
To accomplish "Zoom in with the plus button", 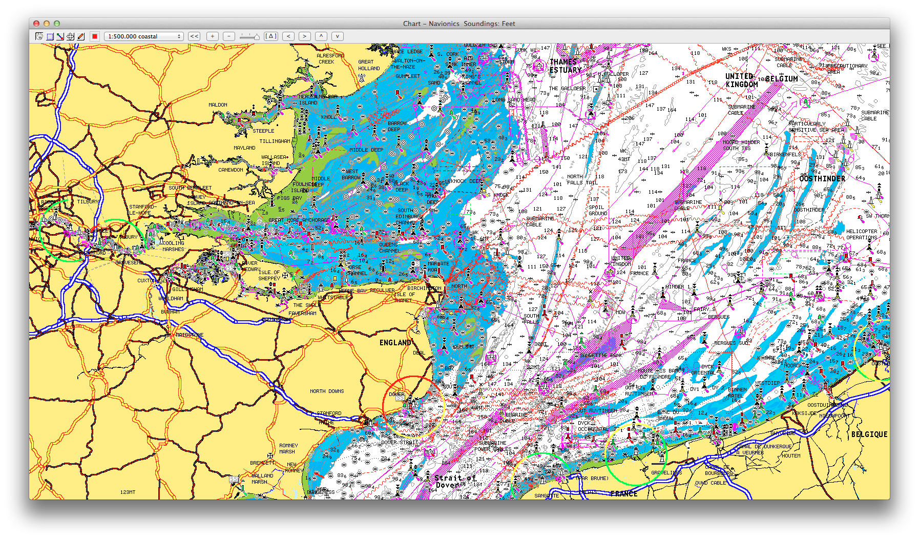I will pos(212,36).
